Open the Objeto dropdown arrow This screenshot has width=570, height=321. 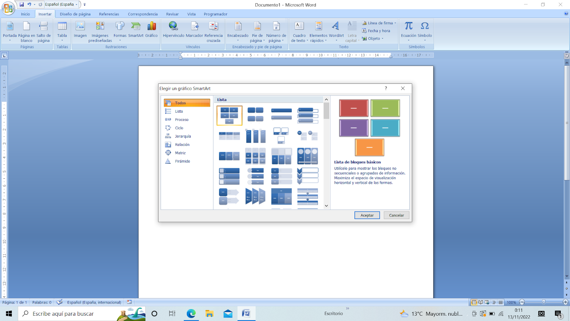point(383,39)
